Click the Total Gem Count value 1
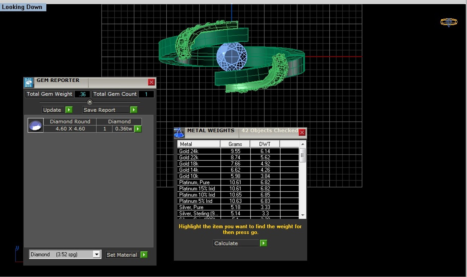The width and height of the screenshot is (467, 277). pos(146,94)
